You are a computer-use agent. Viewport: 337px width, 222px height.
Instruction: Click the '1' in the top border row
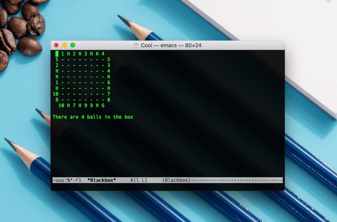click(x=62, y=54)
